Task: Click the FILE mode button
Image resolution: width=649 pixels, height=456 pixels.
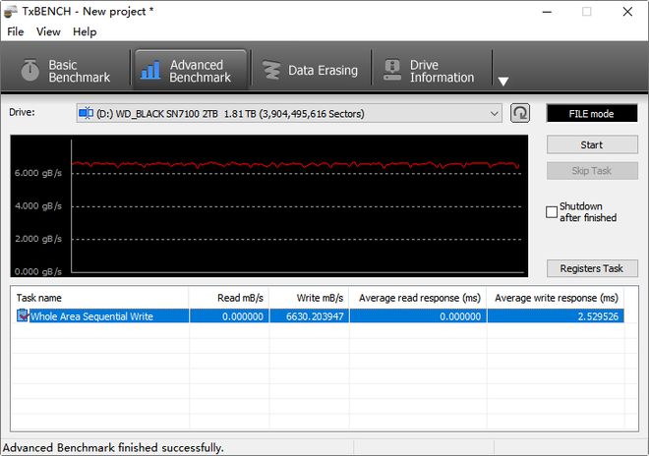Action: pyautogui.click(x=592, y=113)
